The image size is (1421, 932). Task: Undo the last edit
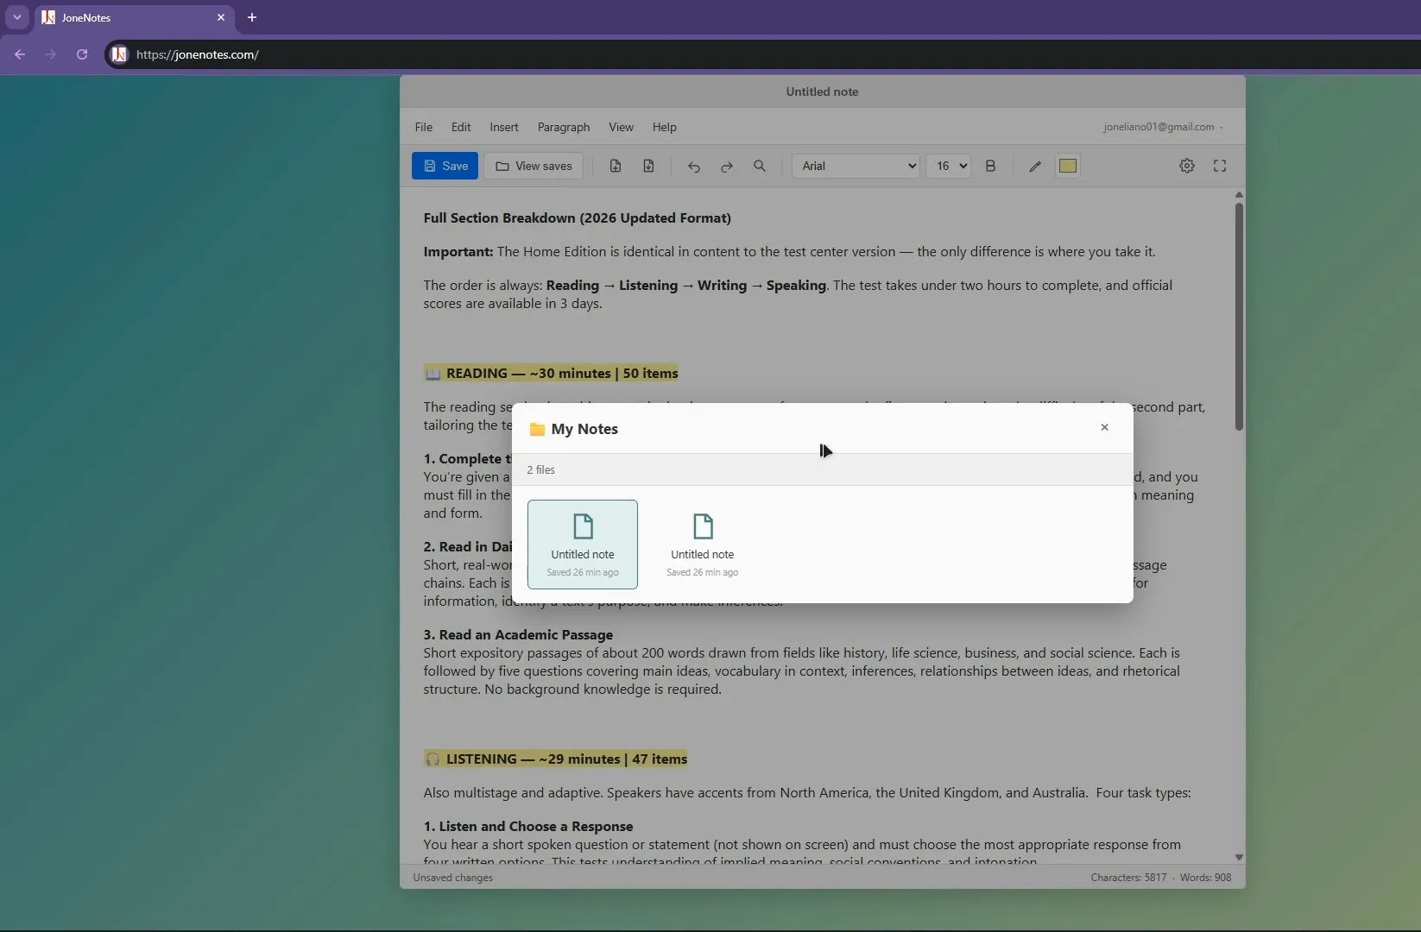point(693,166)
